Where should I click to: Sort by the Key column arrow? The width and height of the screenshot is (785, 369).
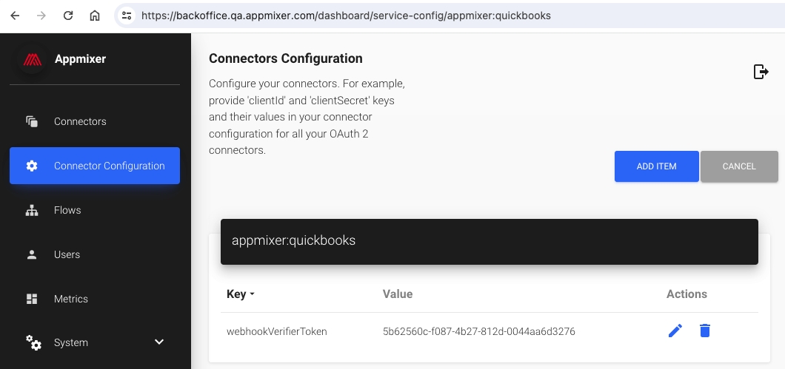[x=252, y=294]
